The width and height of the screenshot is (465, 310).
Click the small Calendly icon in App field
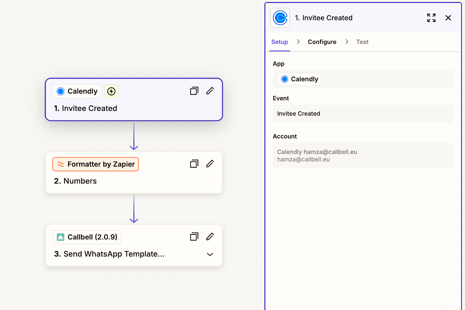tap(285, 79)
